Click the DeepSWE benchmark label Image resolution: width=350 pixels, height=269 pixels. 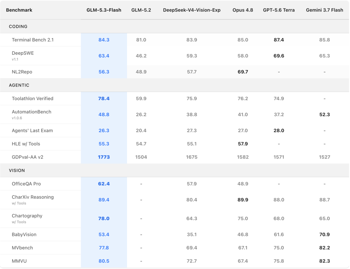pos(23,53)
